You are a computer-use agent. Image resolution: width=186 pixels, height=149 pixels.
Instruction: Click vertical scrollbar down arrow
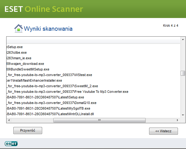(183, 115)
